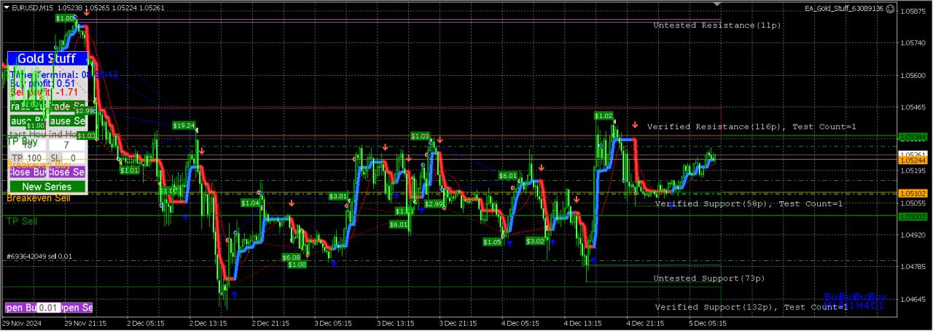The height and width of the screenshot is (331, 933).
Task: Click the 0.01 lot size field
Action: [x=49, y=308]
